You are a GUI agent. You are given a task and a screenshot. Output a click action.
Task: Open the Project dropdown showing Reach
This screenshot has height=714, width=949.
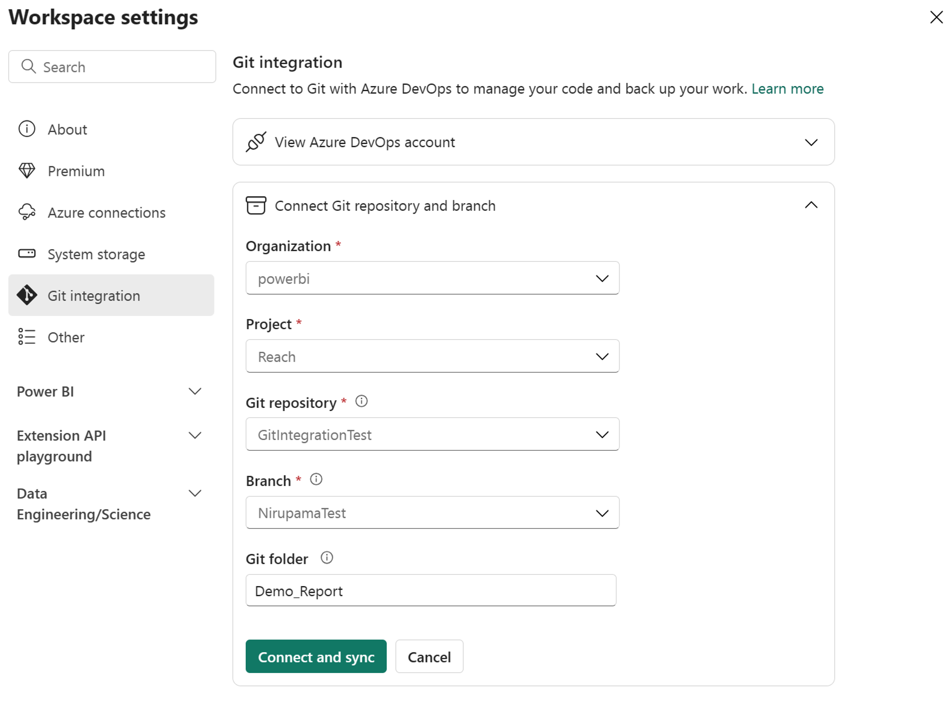[432, 356]
